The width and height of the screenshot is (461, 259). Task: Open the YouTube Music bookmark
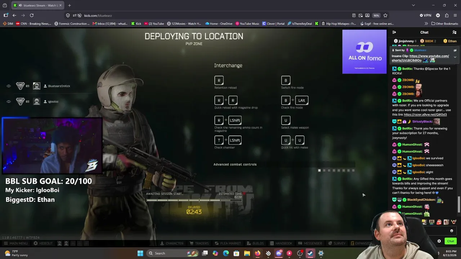[x=247, y=24]
